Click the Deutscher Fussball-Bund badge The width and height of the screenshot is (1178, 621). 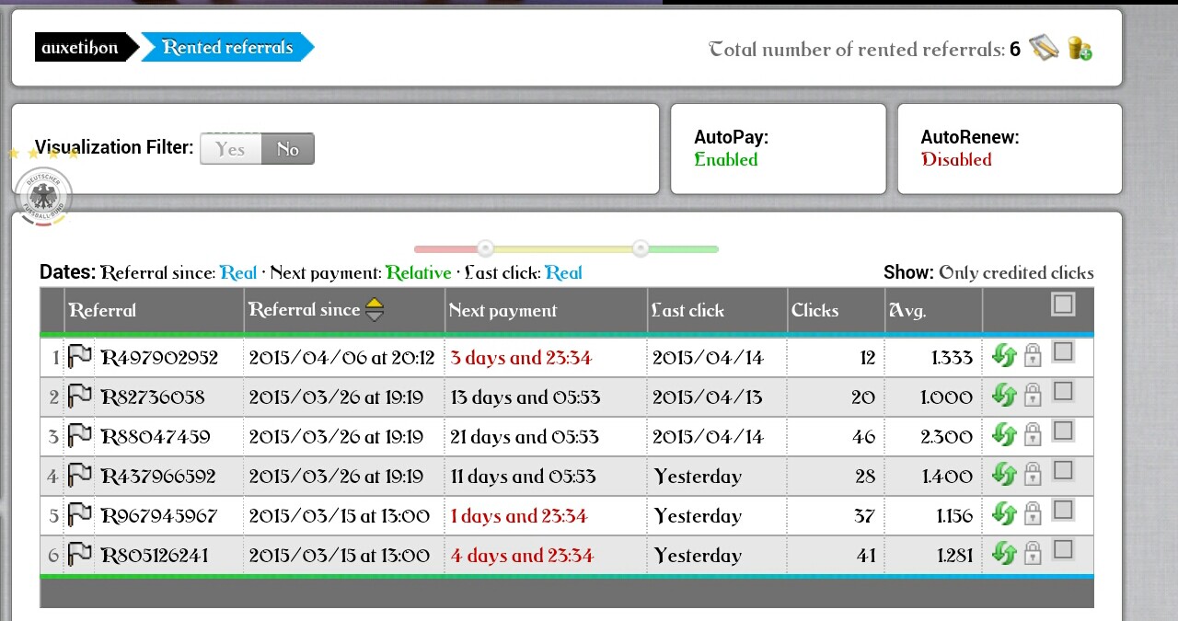click(x=43, y=196)
